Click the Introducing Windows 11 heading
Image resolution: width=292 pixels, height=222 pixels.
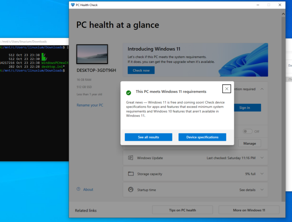(154, 49)
